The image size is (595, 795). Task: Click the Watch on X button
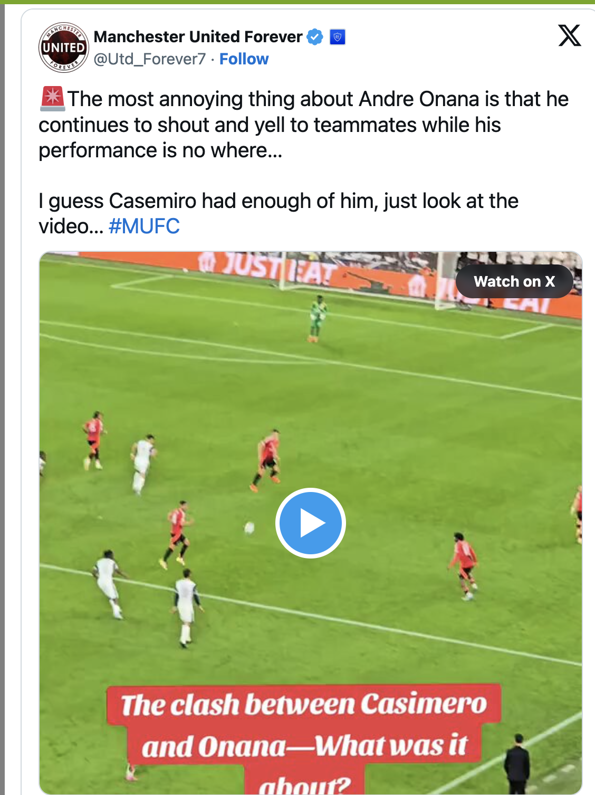[514, 281]
